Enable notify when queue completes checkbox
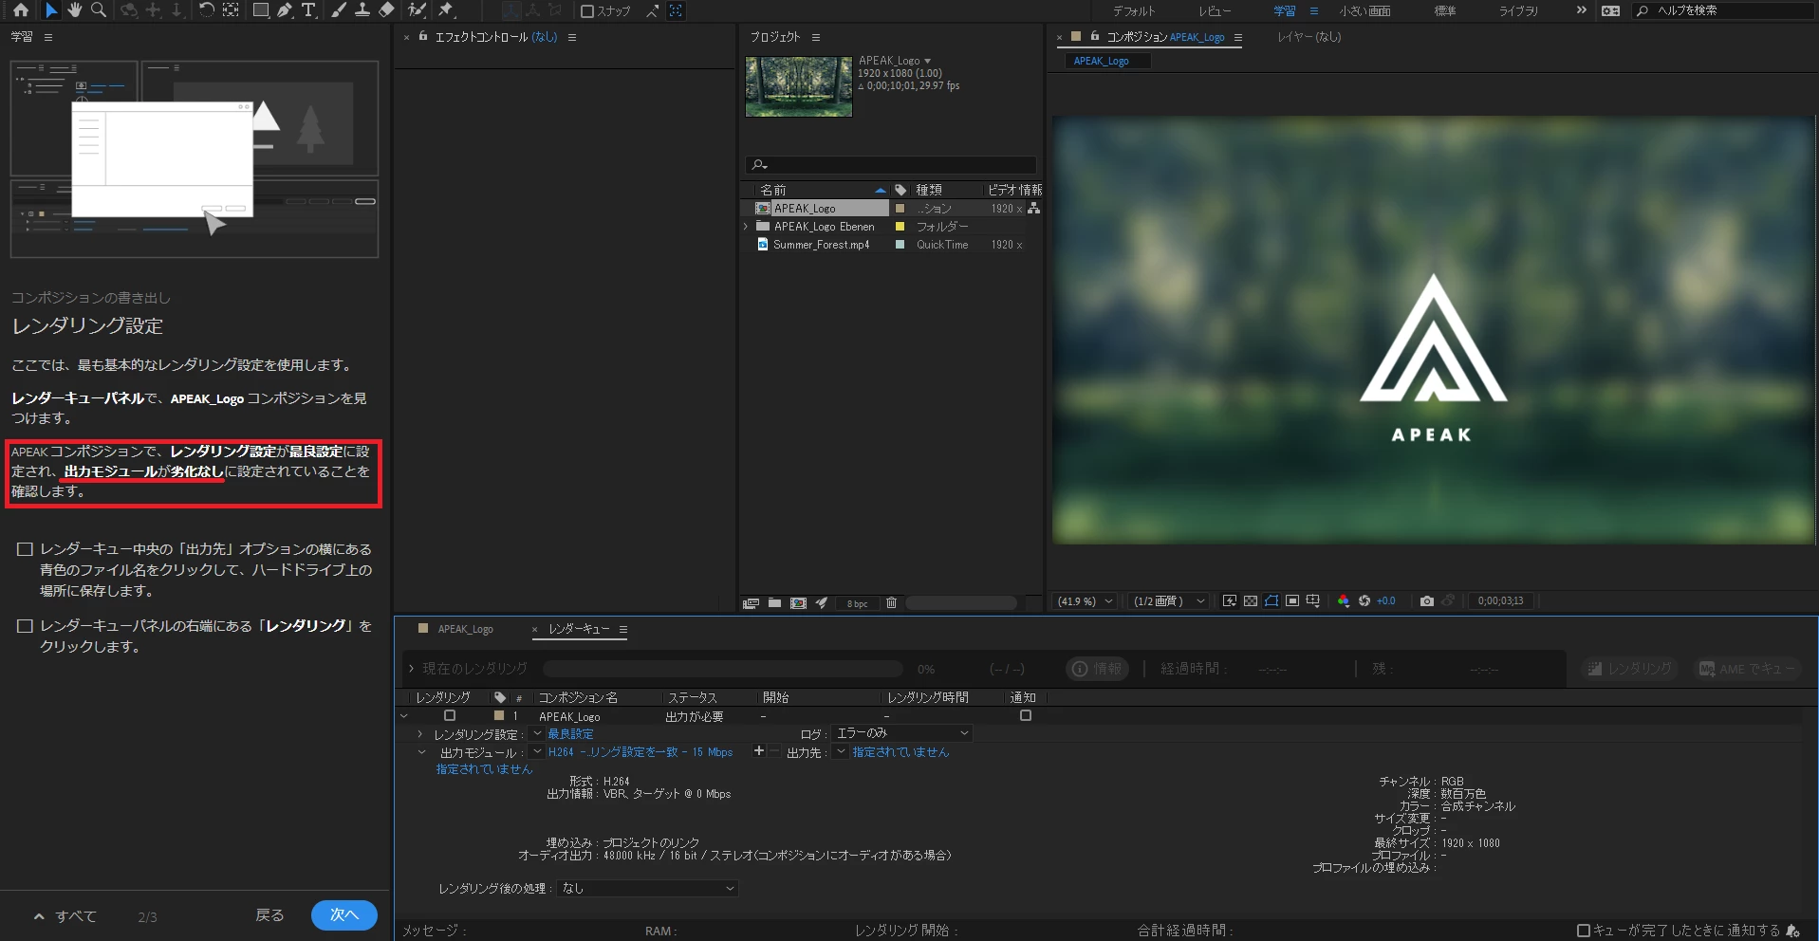Image resolution: width=1819 pixels, height=941 pixels. [x=1583, y=931]
